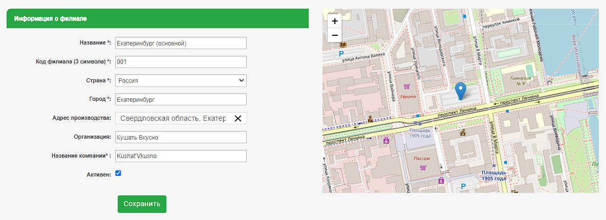The height and width of the screenshot is (220, 606).
Task: Click the Европа shopping cart icon
Action: click(x=406, y=86)
